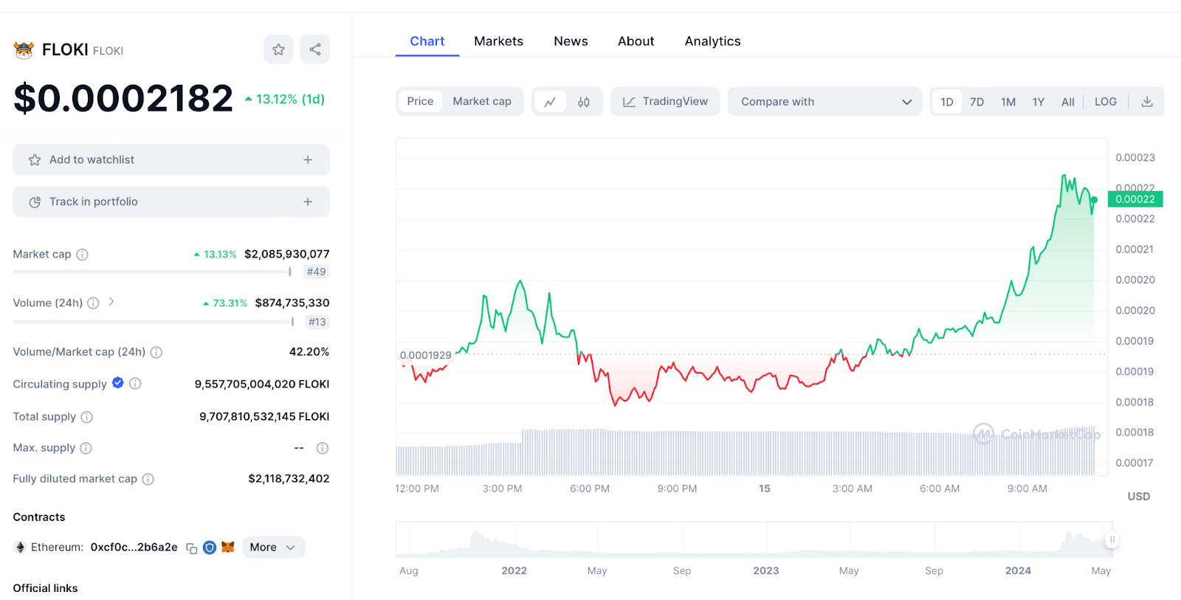The height and width of the screenshot is (600, 1181).
Task: Click the 42.20% volume ratio value
Action: 309,351
